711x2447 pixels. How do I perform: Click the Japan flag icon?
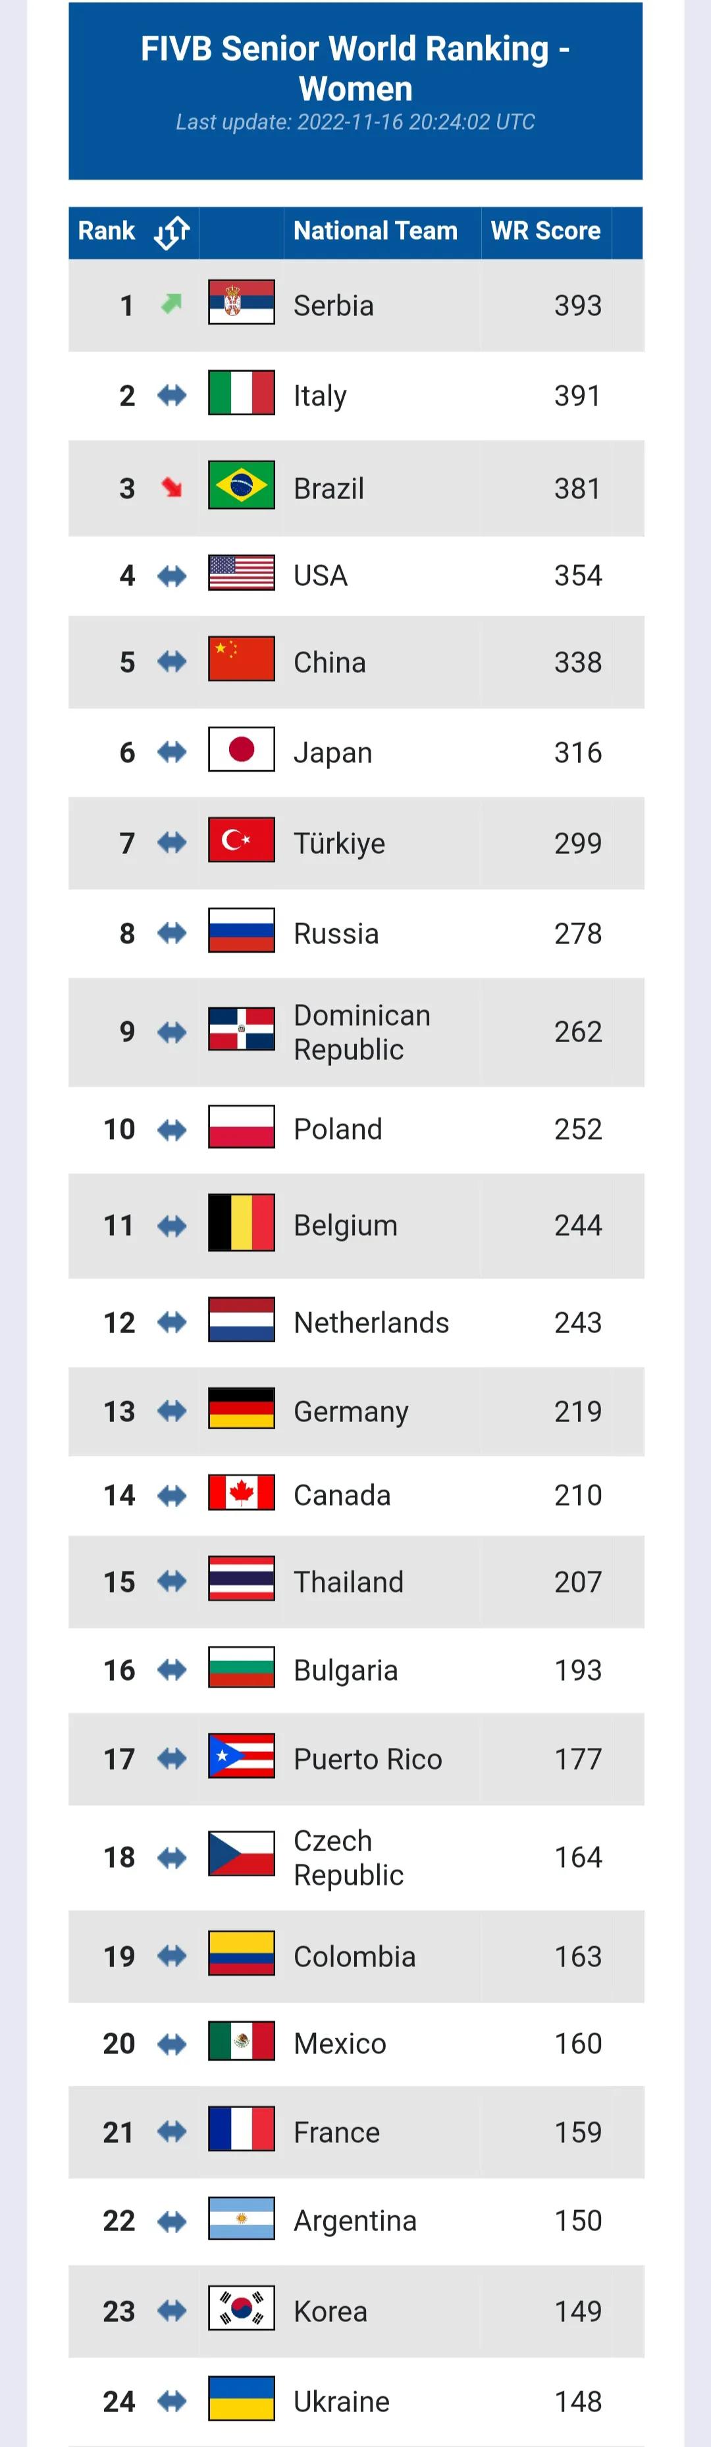242,749
